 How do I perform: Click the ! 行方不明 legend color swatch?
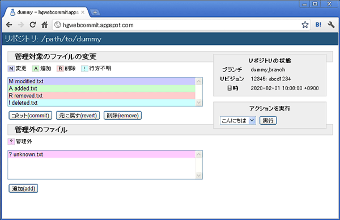(84, 69)
